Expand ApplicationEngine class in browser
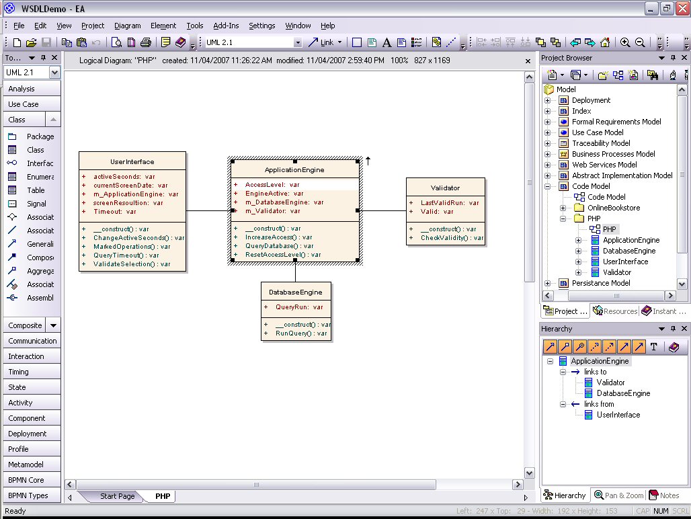This screenshot has width=691, height=519. point(578,240)
